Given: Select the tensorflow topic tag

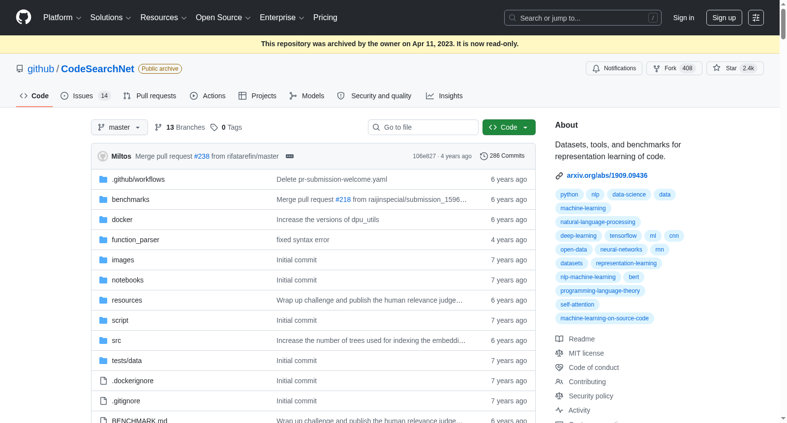Looking at the screenshot, I should 623,236.
